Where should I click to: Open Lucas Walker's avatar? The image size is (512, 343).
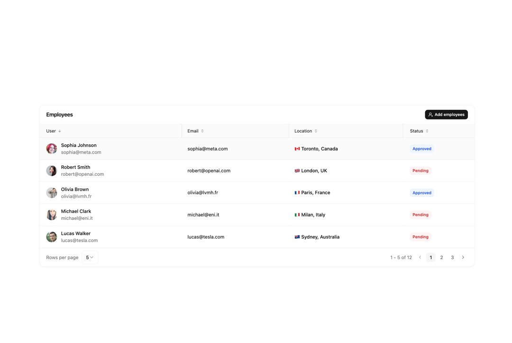pos(52,237)
